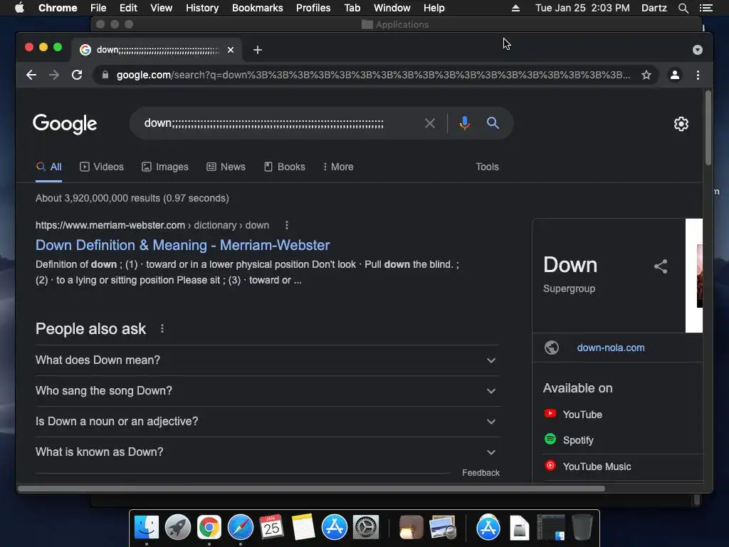Bookmark this page with the star icon

[646, 75]
